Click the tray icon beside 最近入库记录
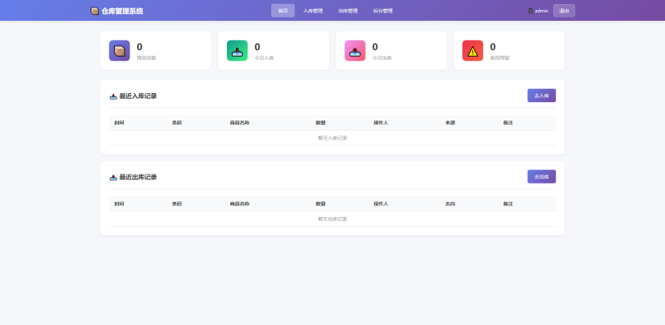Screen dimensions: 665x325 (x=113, y=96)
